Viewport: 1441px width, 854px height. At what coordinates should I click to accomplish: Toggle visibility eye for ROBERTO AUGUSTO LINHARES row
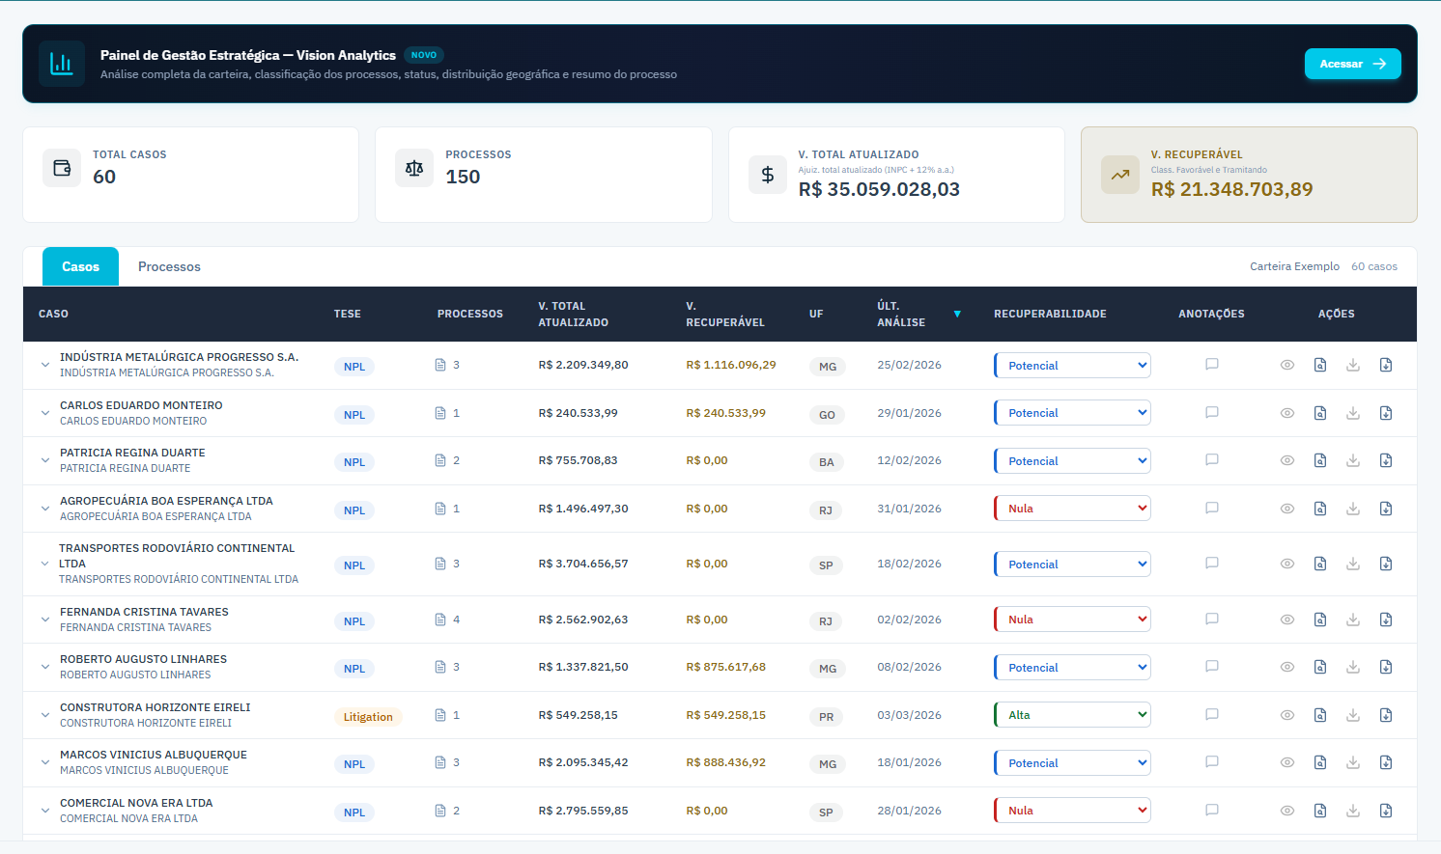pyautogui.click(x=1286, y=666)
